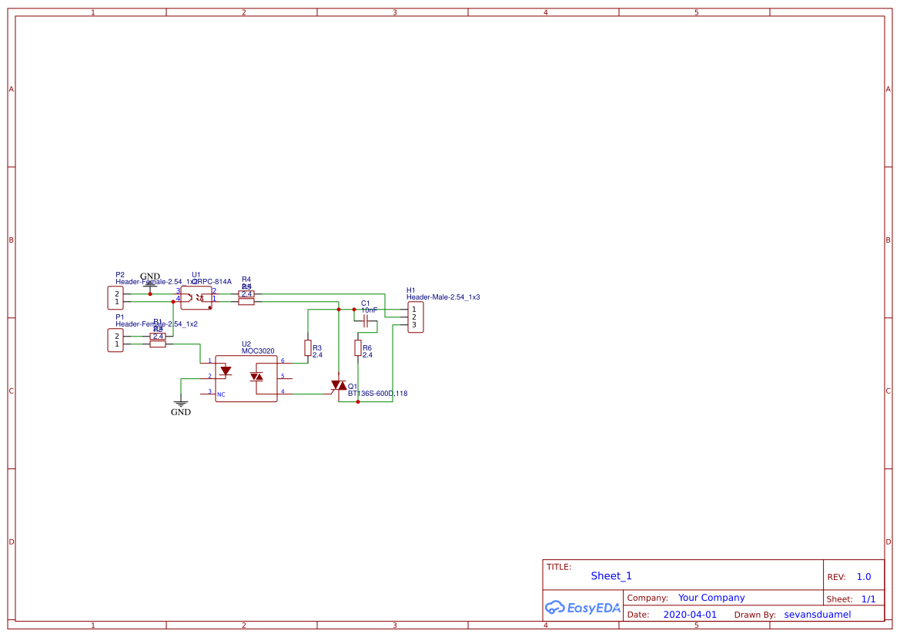Select the GND symbol above P2 wire
Image resolution: width=900 pixels, height=637 pixels.
click(150, 280)
